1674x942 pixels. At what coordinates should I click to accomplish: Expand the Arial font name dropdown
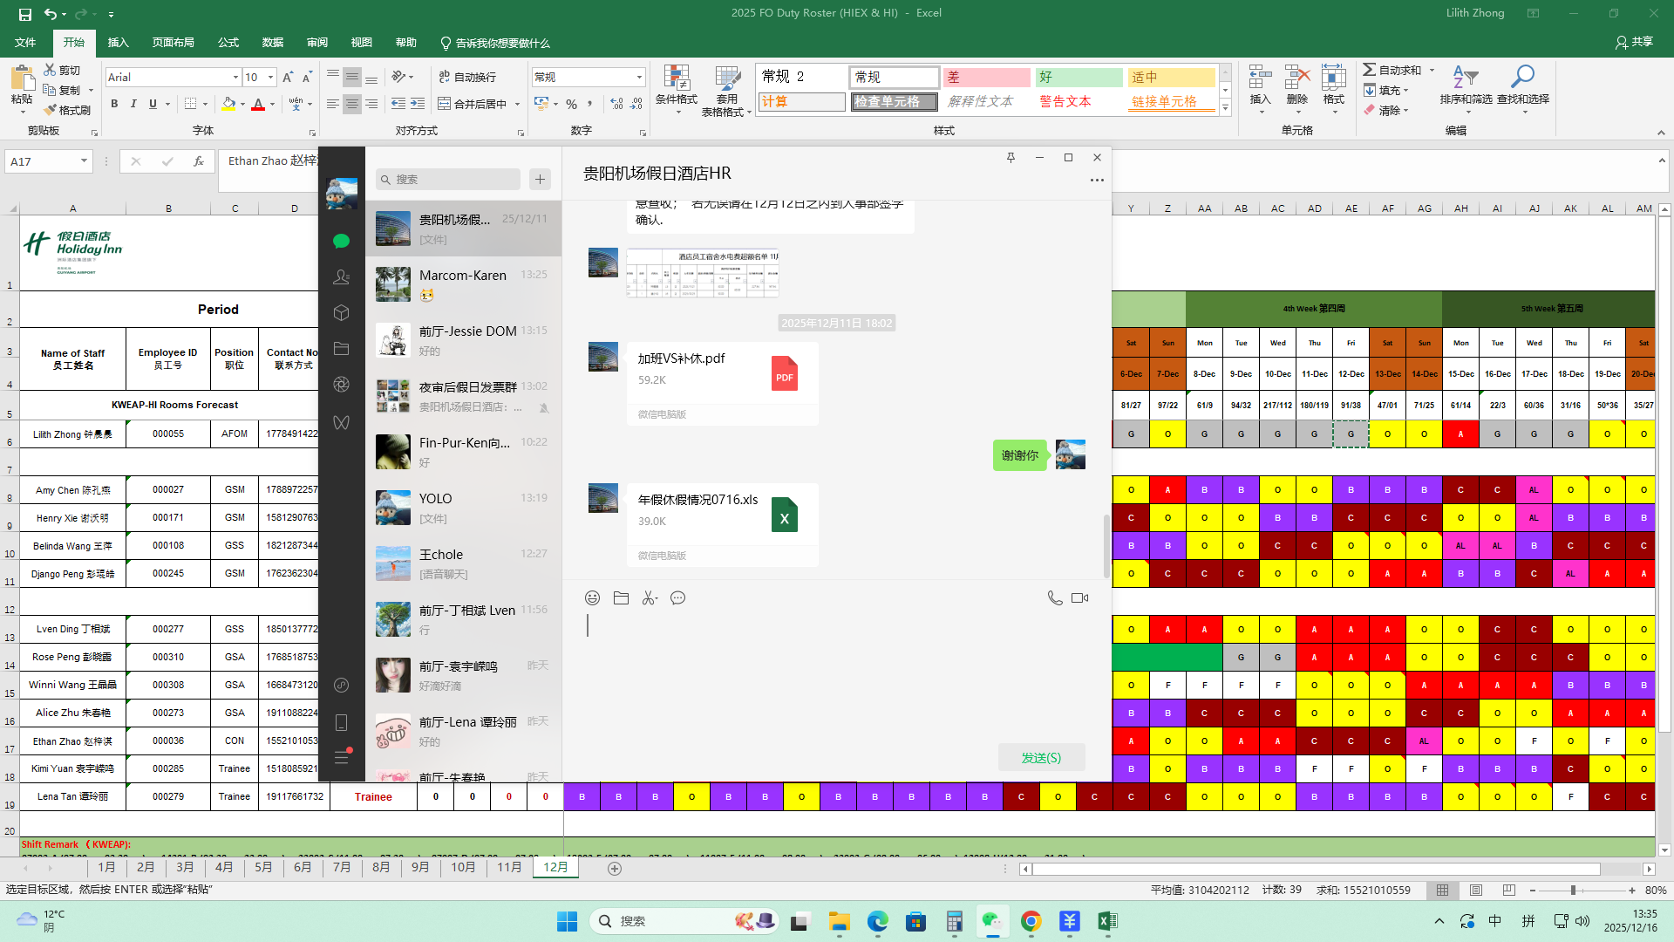pyautogui.click(x=235, y=78)
